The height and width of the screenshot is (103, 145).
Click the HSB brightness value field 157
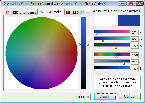135,69
